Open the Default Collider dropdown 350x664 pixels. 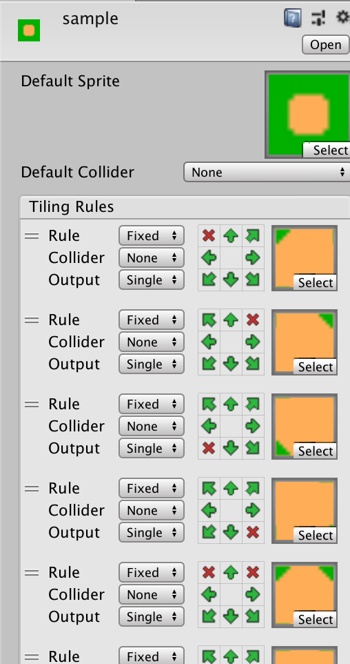pos(267,172)
